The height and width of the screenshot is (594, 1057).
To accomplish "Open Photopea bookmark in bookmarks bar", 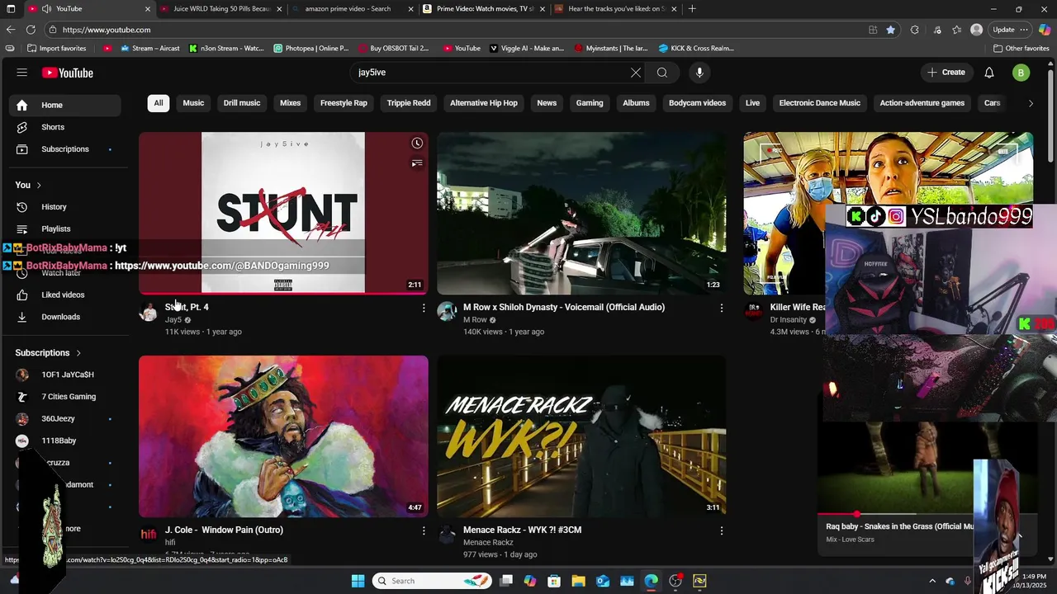I will point(311,49).
